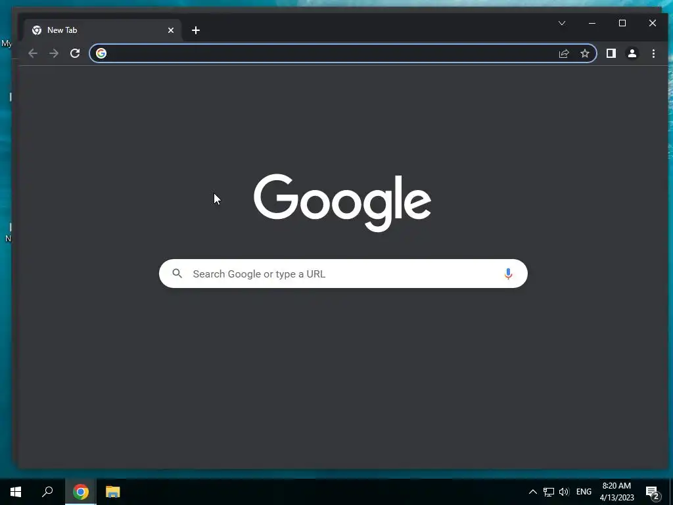The height and width of the screenshot is (505, 673).
Task: Click the forward navigation arrow
Action: pyautogui.click(x=54, y=53)
